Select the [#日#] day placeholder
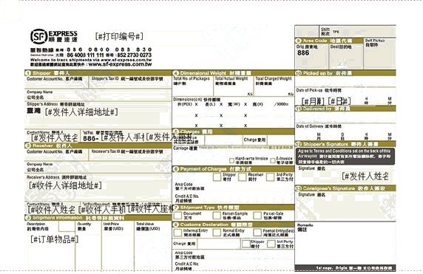This screenshot has height=274, width=423. (x=339, y=102)
